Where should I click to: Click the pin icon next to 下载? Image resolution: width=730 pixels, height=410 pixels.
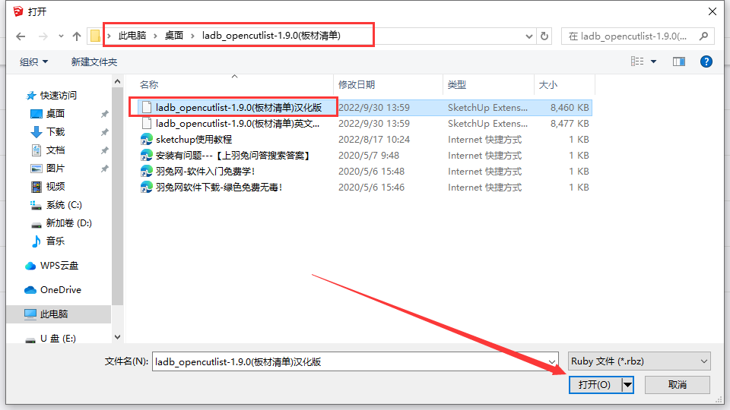pos(105,132)
